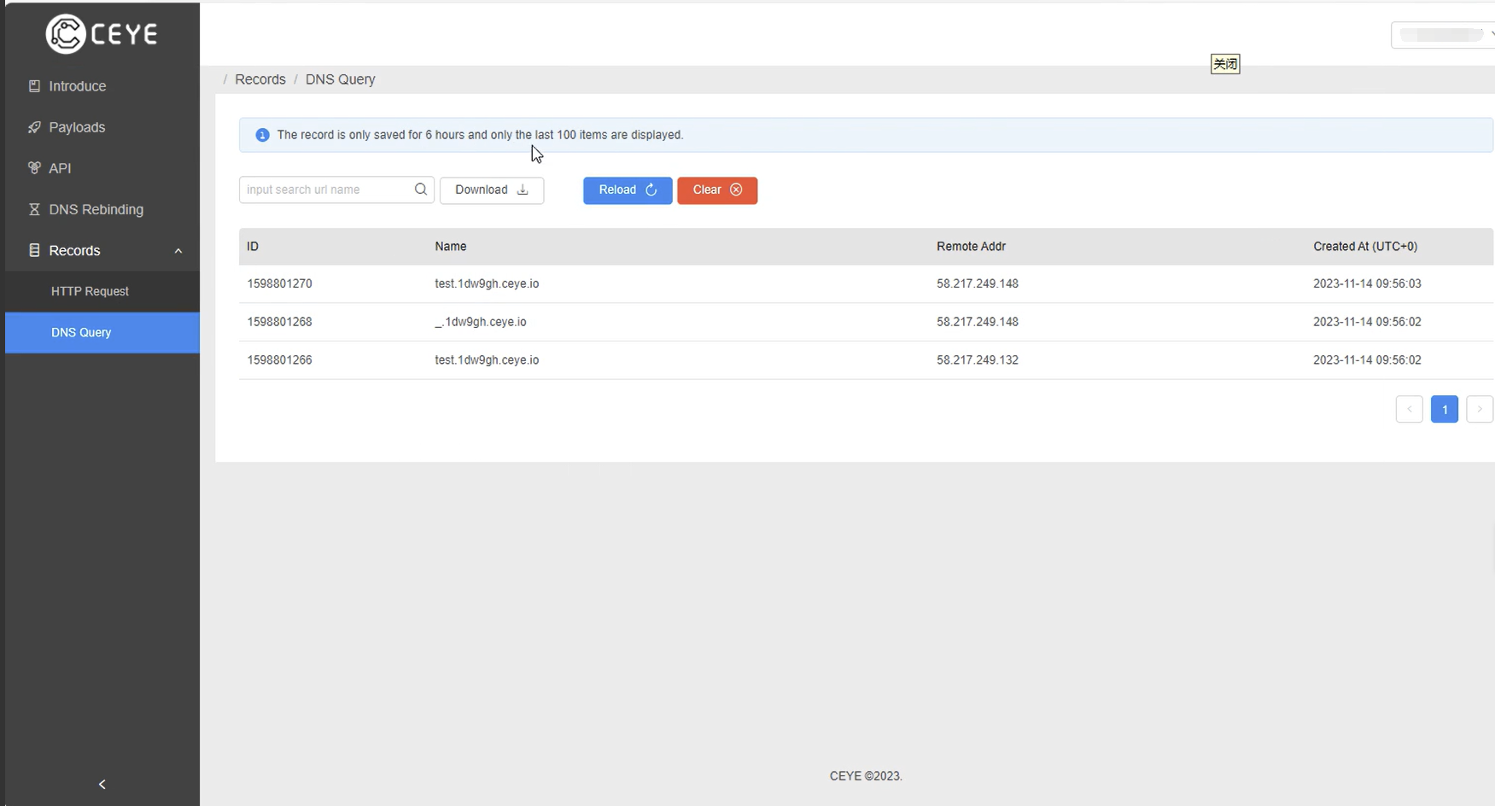Click 58.217.249.148 in row 1598801270

(978, 283)
